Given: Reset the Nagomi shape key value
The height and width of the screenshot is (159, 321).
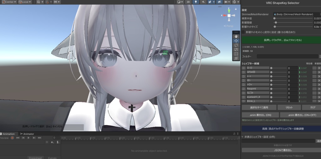Looking at the screenshot, I should point(243,89).
